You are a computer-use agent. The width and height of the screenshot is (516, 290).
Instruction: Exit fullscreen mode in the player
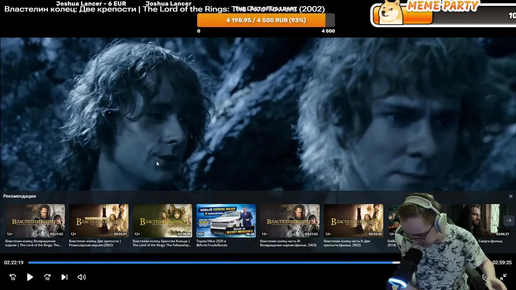tap(503, 277)
